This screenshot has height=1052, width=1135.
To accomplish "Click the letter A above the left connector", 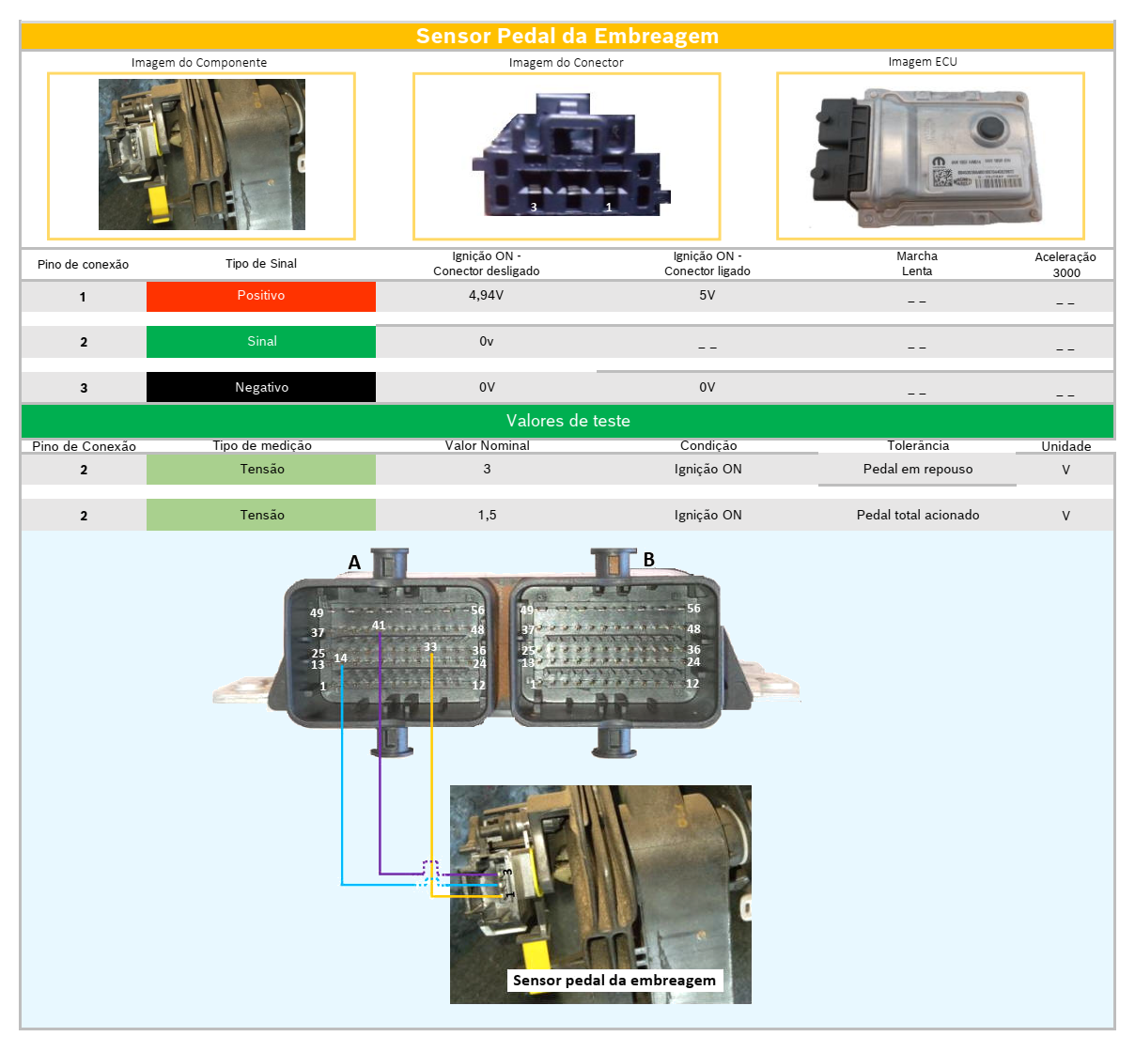I will 354,562.
